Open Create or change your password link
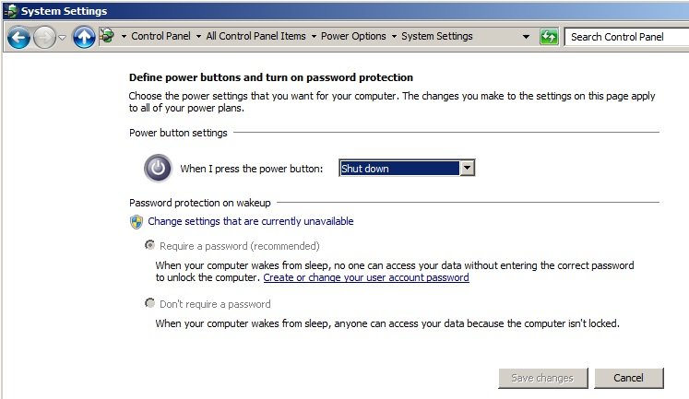The height and width of the screenshot is (399, 689). [366, 277]
